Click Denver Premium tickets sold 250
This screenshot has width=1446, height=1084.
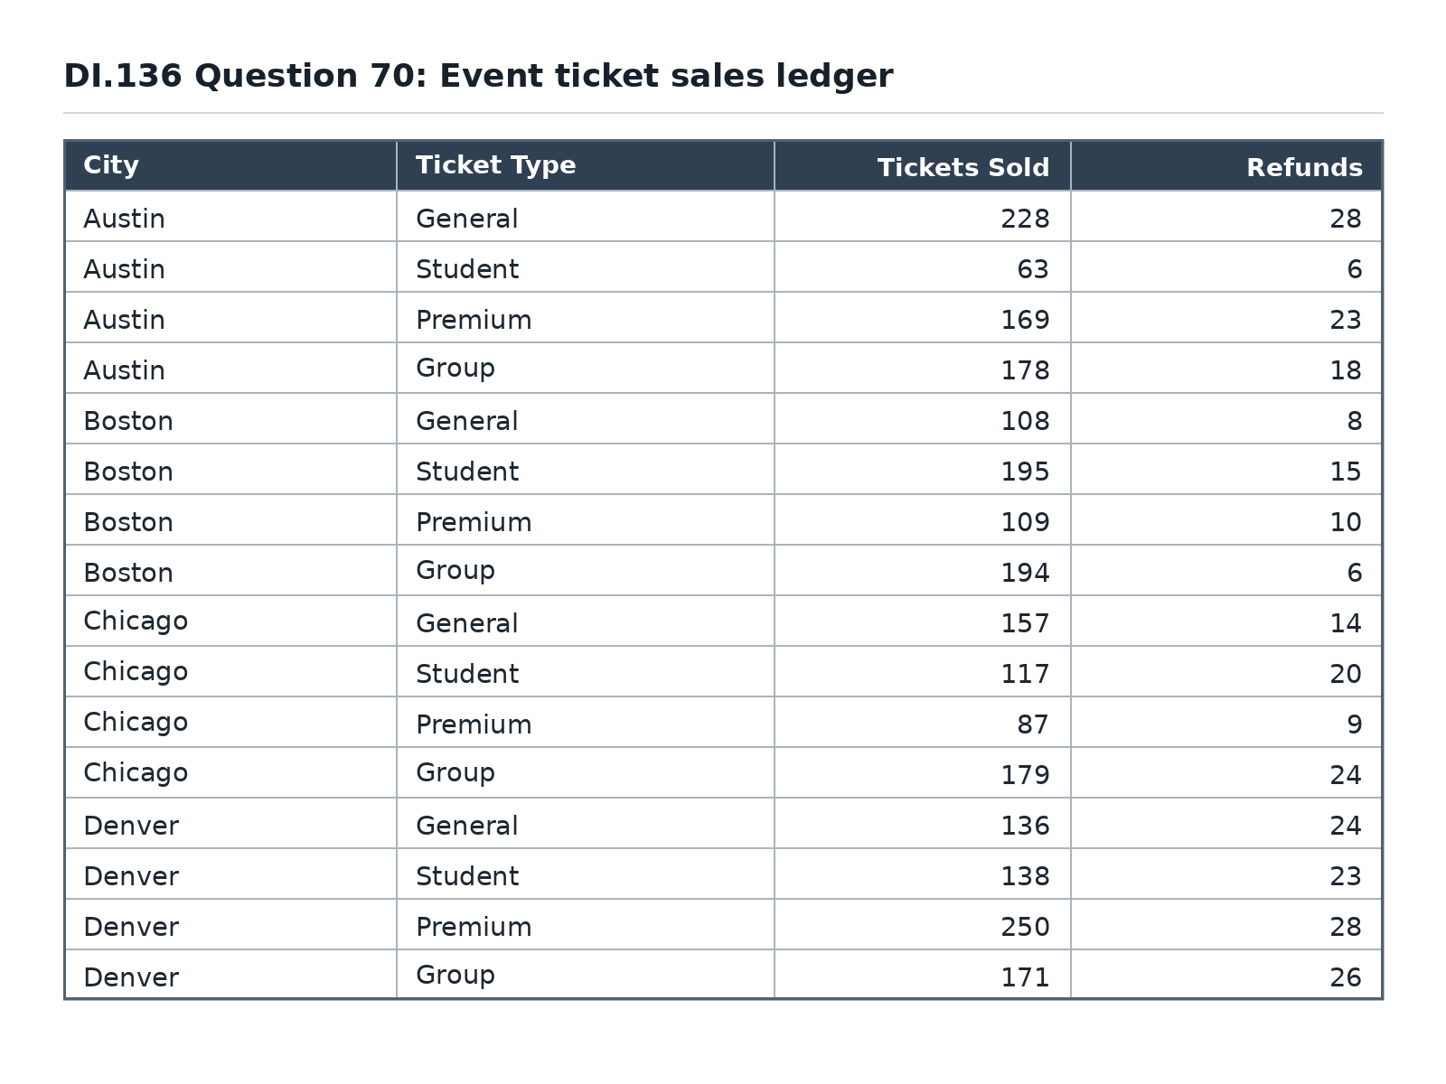click(x=923, y=924)
